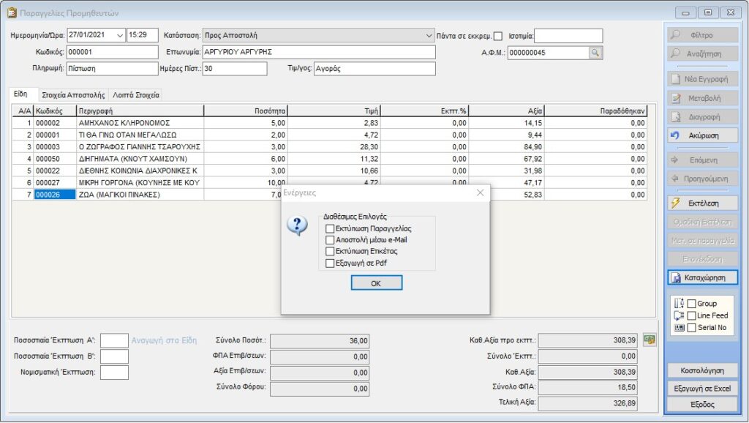Image resolution: width=749 pixels, height=423 pixels.
Task: Click the Εκτέλεση button
Action: (702, 203)
